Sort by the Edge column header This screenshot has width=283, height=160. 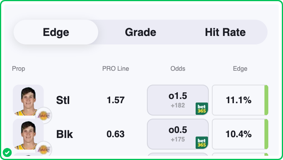click(240, 69)
